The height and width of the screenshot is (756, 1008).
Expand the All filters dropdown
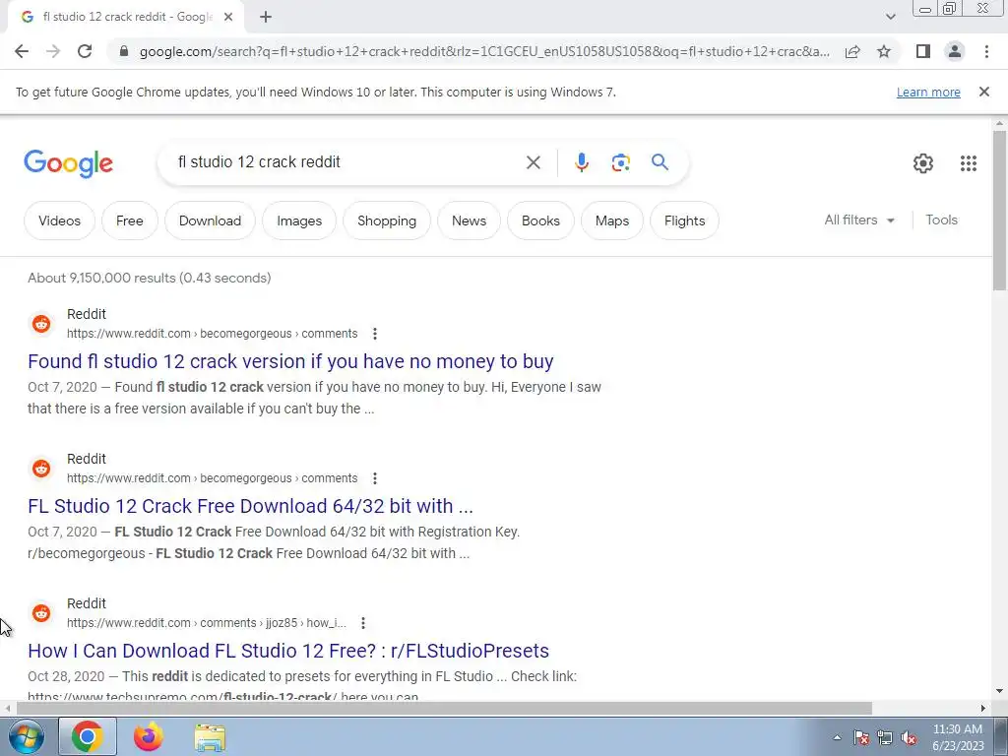pos(859,220)
